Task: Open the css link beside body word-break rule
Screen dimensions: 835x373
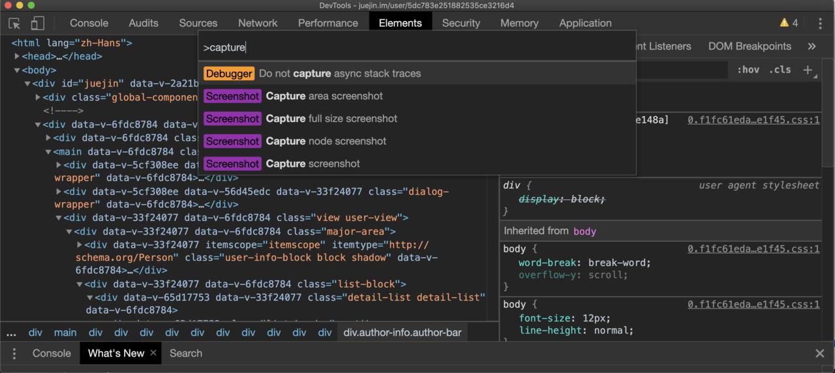Action: point(753,249)
